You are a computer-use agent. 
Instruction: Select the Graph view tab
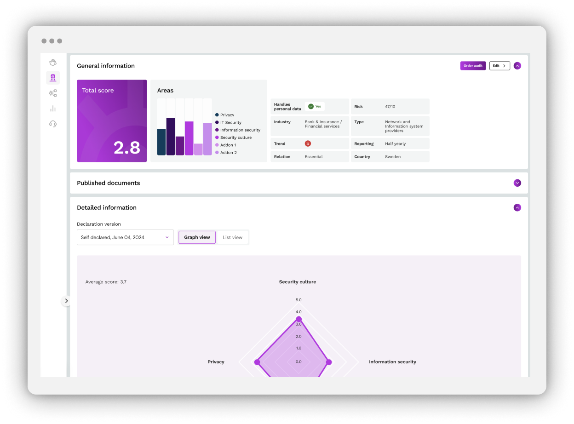[x=197, y=237]
